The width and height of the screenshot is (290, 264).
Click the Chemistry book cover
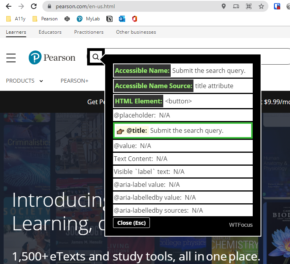(x=235, y=250)
